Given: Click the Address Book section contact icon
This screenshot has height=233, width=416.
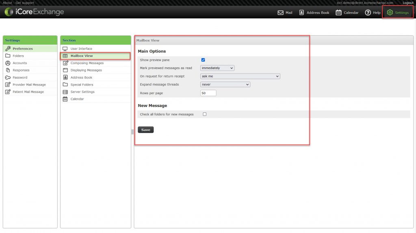Looking at the screenshot, I should pos(65,78).
